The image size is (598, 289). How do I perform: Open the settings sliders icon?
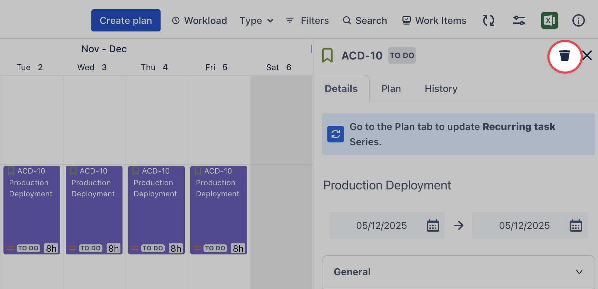(x=519, y=20)
